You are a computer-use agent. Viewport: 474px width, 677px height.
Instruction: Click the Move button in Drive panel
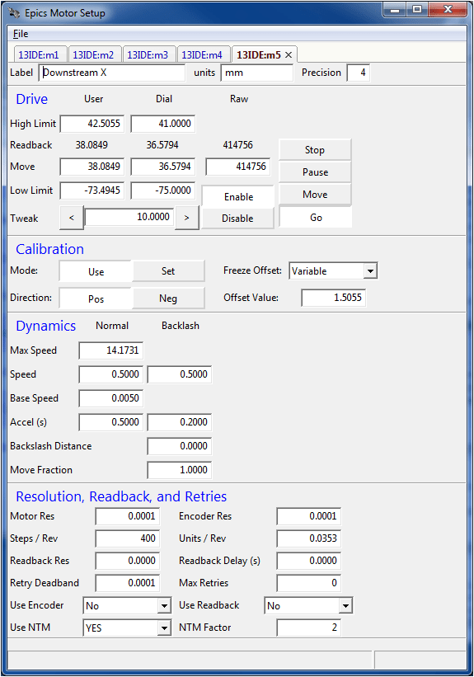click(x=315, y=195)
